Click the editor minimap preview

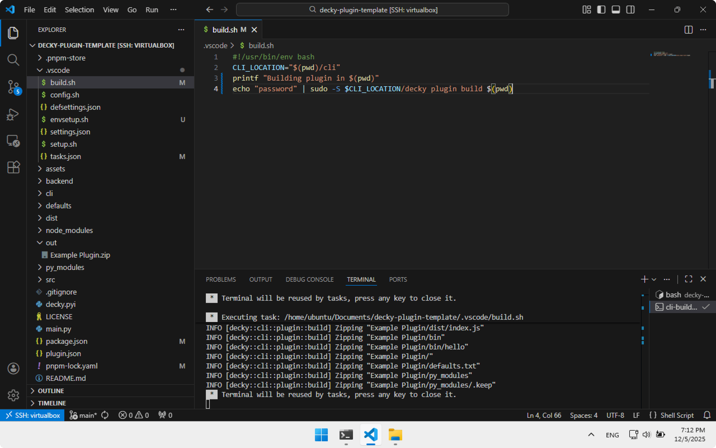tap(672, 55)
